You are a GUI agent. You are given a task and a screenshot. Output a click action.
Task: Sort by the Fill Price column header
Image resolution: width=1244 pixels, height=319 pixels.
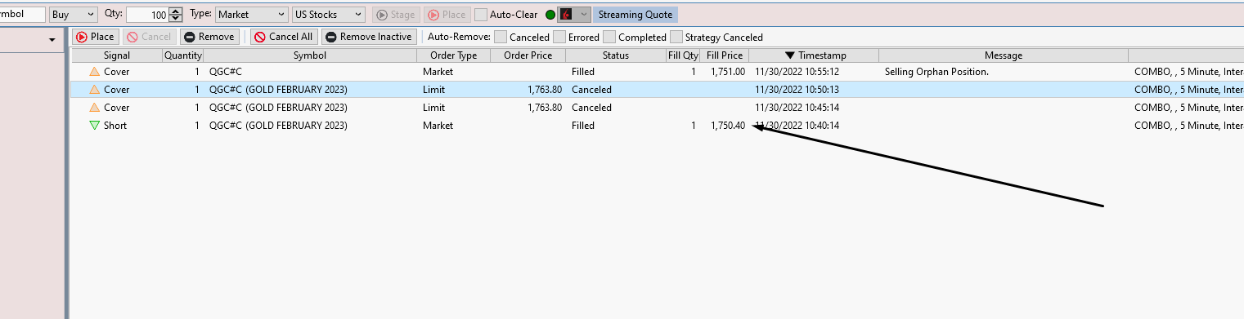click(725, 55)
